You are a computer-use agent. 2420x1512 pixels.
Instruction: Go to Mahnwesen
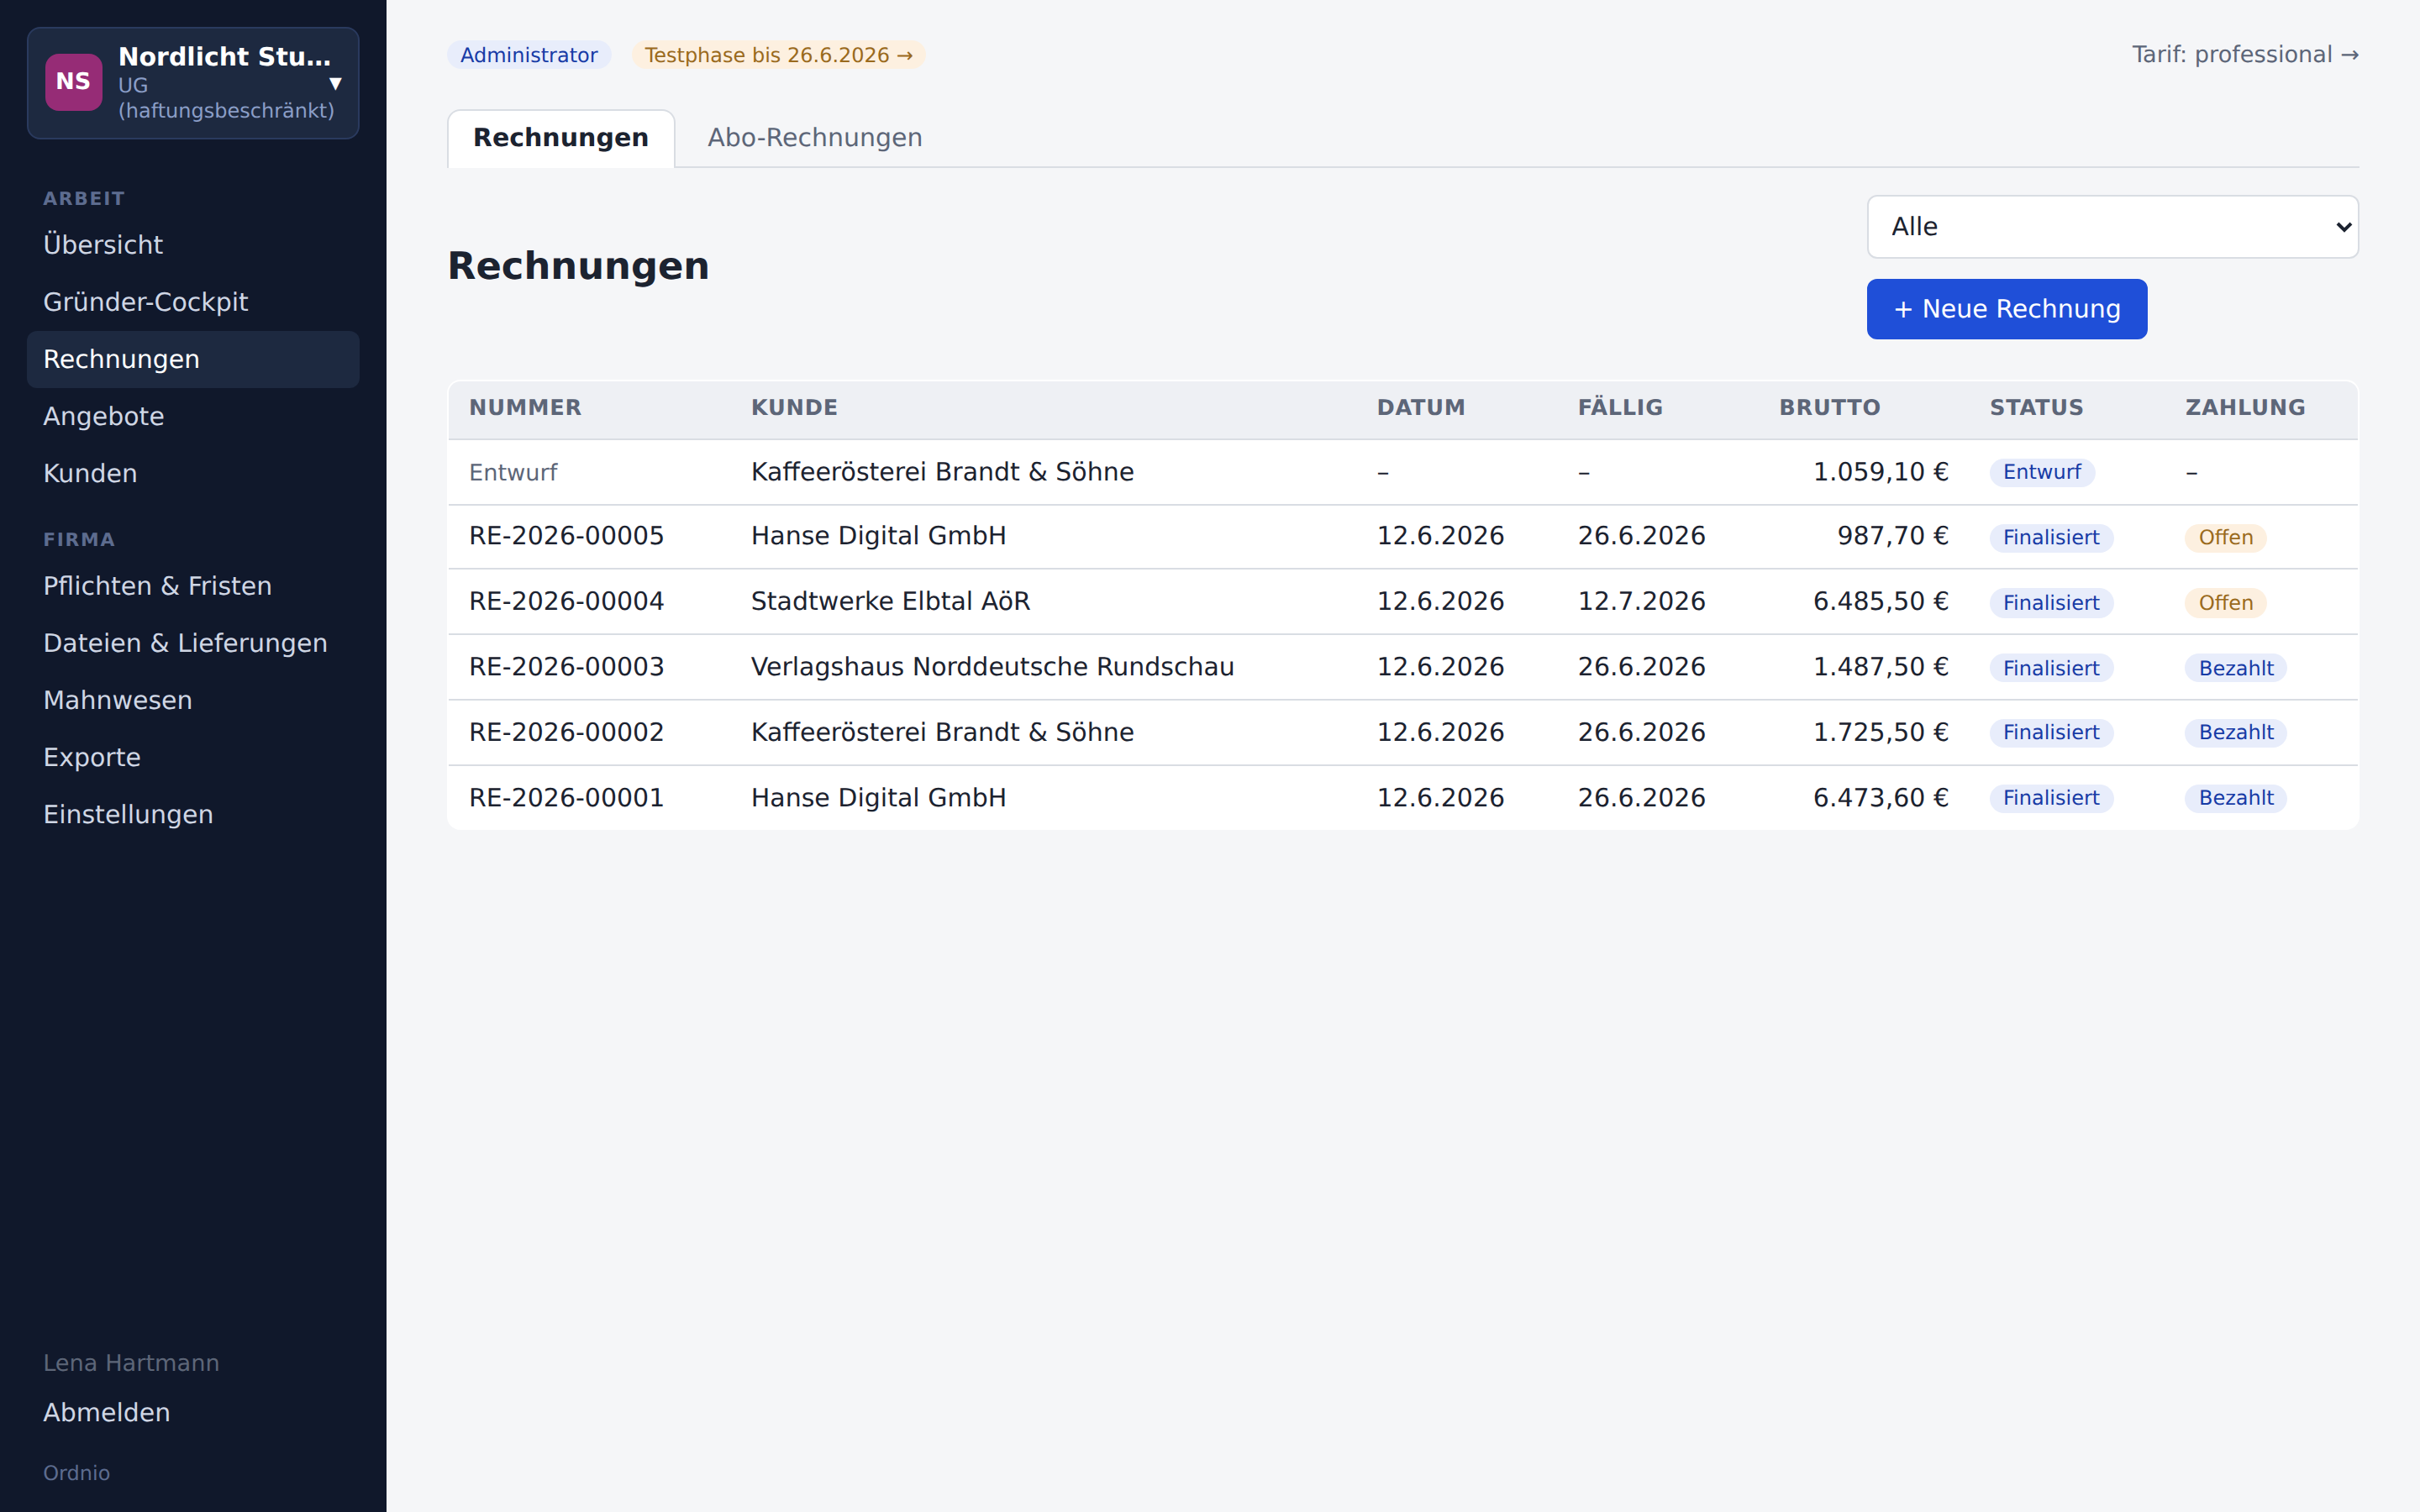click(193, 700)
